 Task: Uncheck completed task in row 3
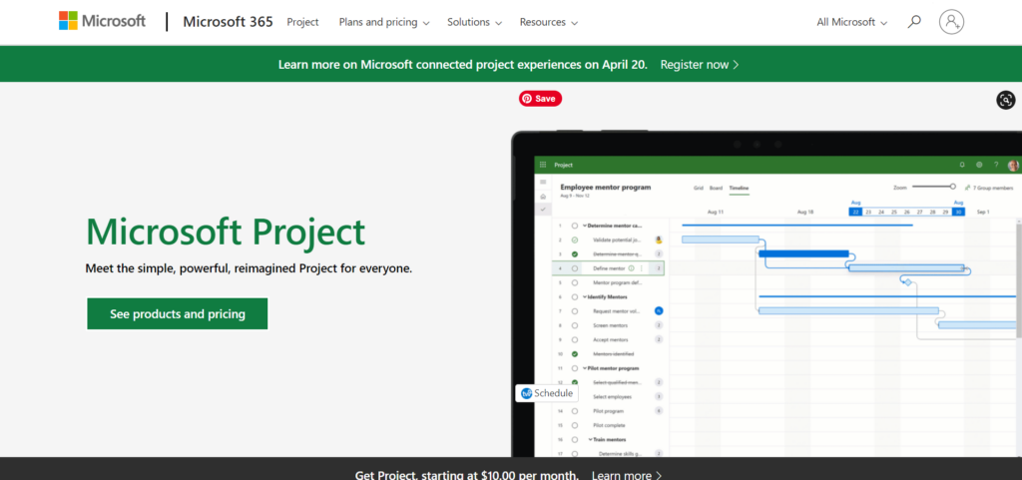click(574, 254)
